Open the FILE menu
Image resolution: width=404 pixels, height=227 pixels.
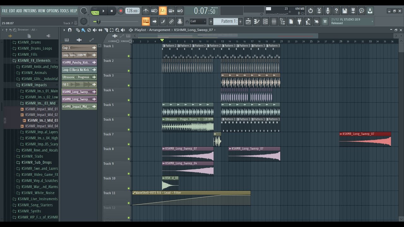5,11
